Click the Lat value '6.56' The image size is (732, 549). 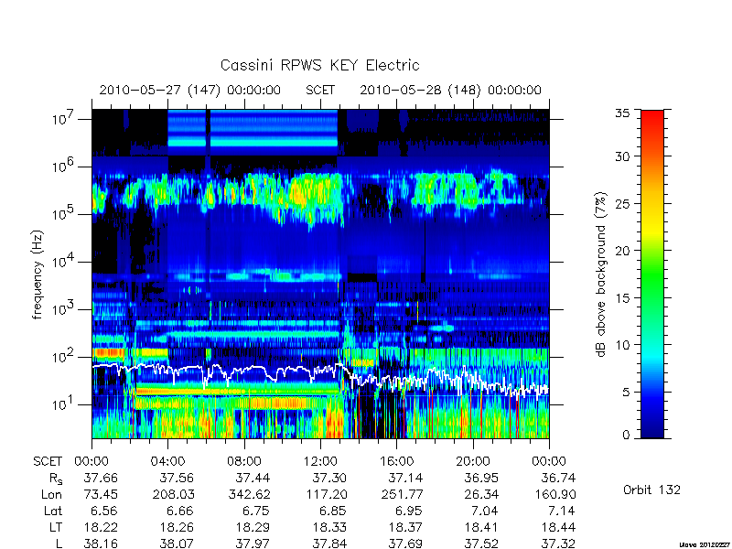(x=104, y=511)
